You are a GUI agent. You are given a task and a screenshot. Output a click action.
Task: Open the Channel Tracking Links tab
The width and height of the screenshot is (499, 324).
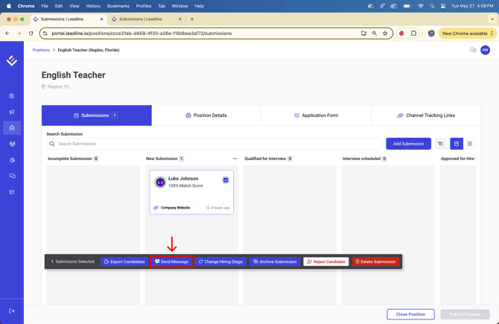tap(426, 115)
